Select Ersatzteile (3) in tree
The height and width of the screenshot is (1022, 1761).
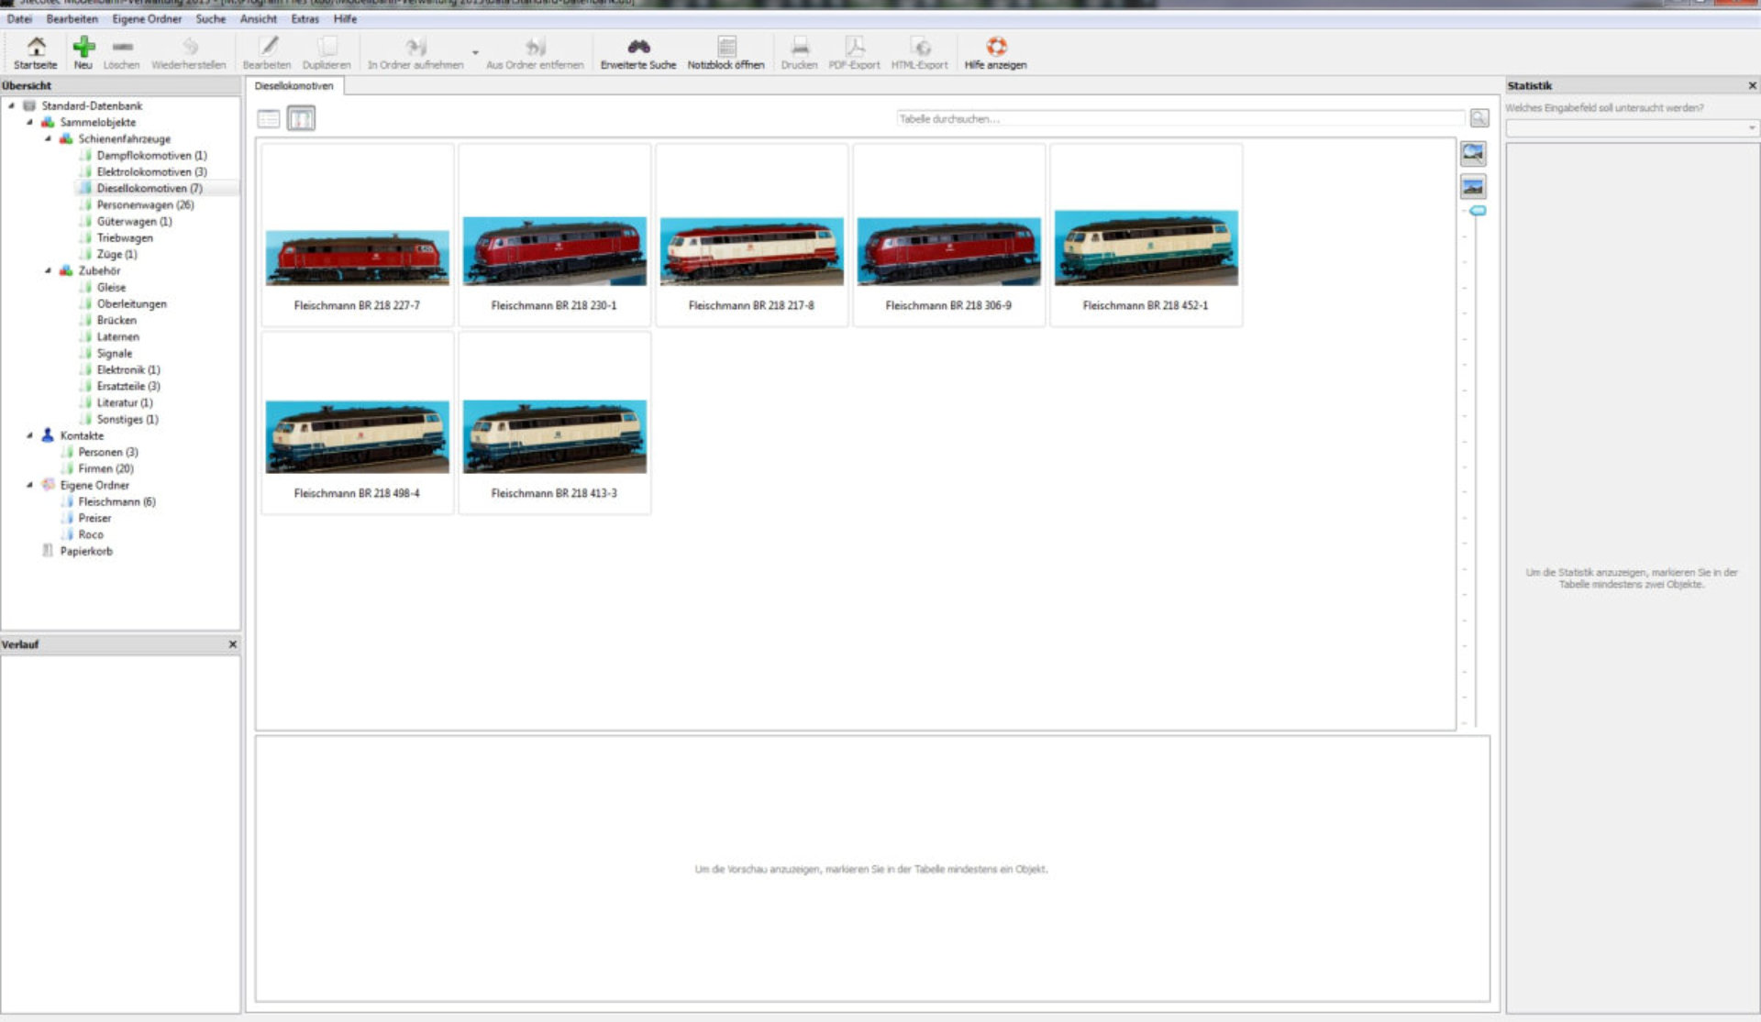(128, 386)
